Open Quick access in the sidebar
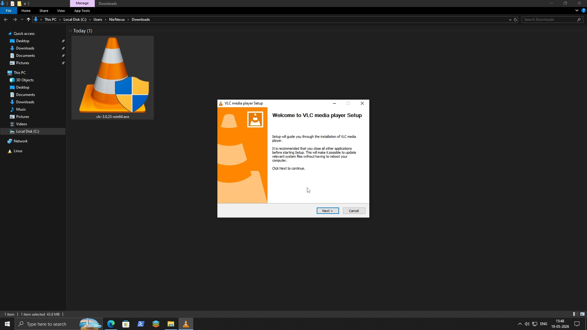 24,33
